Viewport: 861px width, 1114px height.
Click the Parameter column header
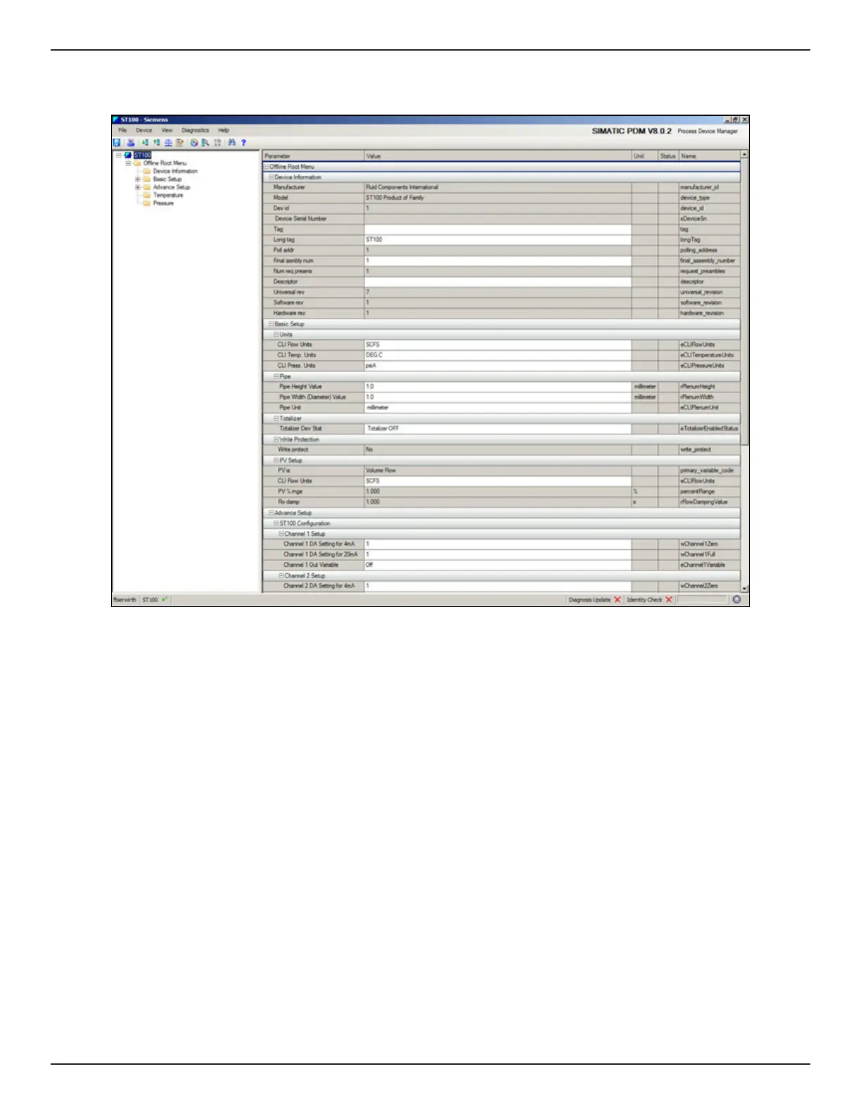(313, 155)
